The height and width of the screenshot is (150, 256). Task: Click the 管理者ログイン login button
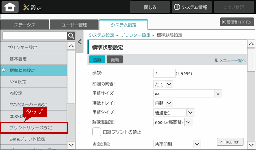237,22
